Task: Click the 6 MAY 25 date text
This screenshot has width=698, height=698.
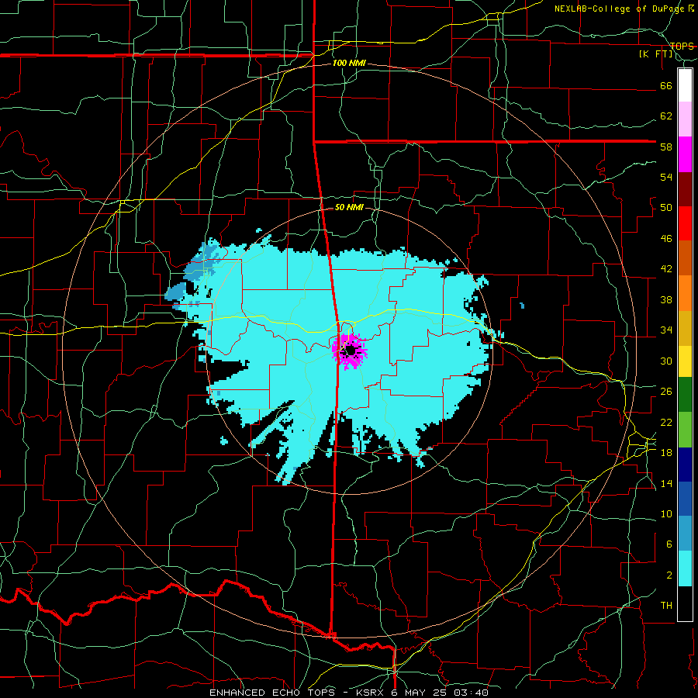Action: click(420, 693)
